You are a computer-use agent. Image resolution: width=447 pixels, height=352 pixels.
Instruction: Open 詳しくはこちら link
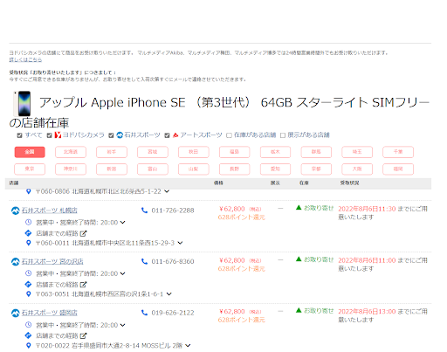point(25,59)
